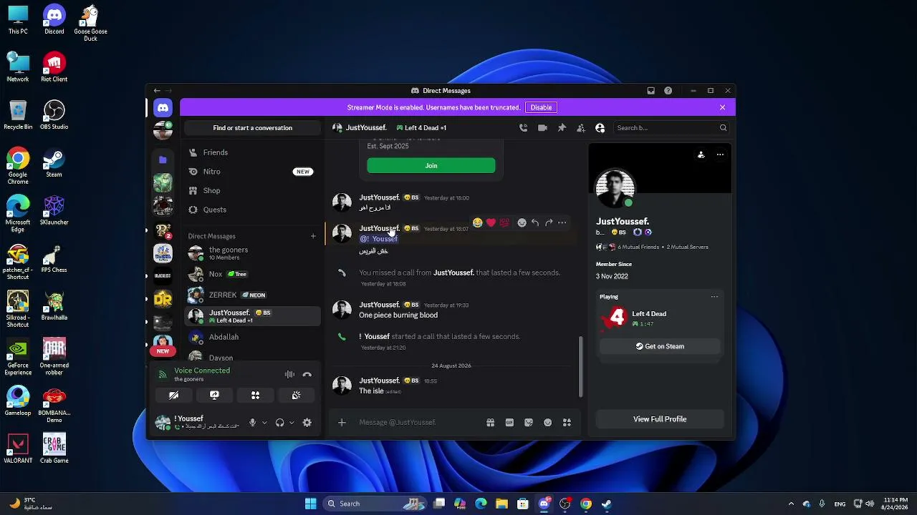View Full Profile of JustYoussef
The width and height of the screenshot is (917, 515).
click(x=660, y=419)
